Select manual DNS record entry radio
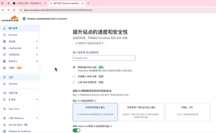 point(74,76)
